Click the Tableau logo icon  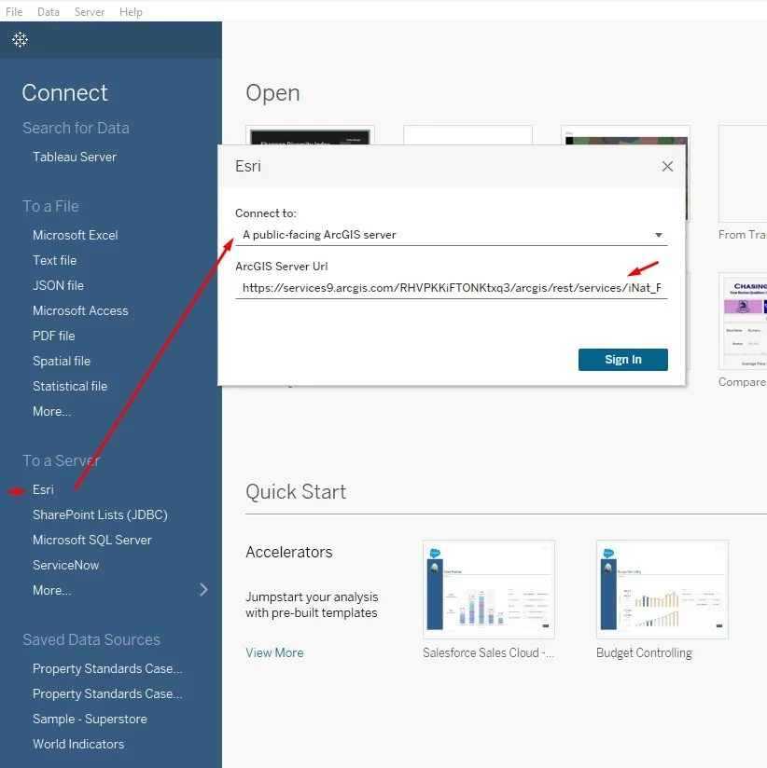coord(21,40)
